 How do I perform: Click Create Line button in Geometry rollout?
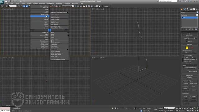pos(185,86)
